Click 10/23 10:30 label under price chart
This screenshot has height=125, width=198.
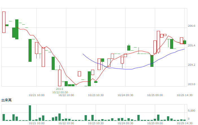(96, 95)
